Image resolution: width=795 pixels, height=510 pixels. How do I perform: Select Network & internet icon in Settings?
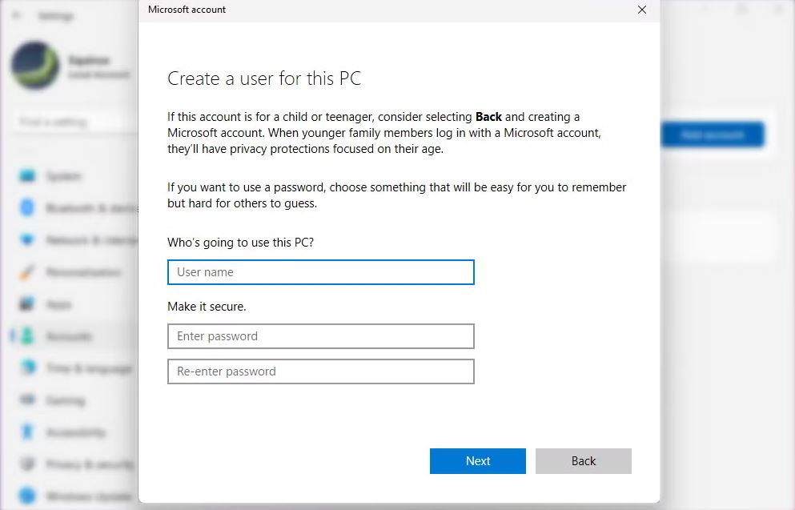[x=27, y=240]
